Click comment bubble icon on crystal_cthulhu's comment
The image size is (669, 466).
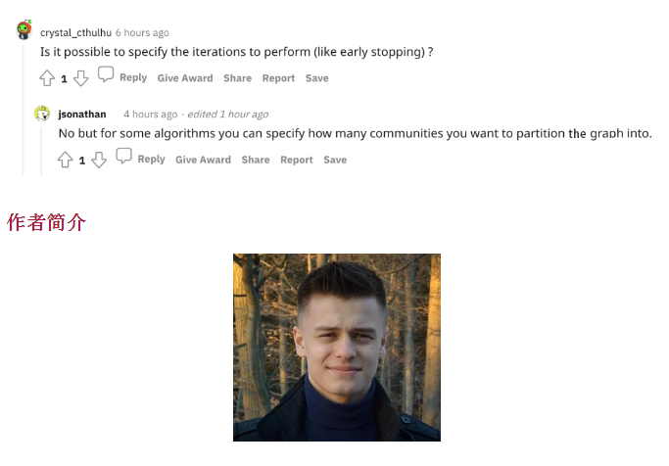[x=106, y=74]
